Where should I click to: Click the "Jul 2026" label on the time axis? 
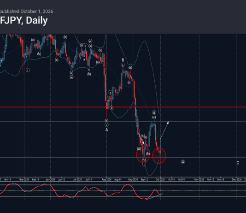pyautogui.click(x=77, y=179)
